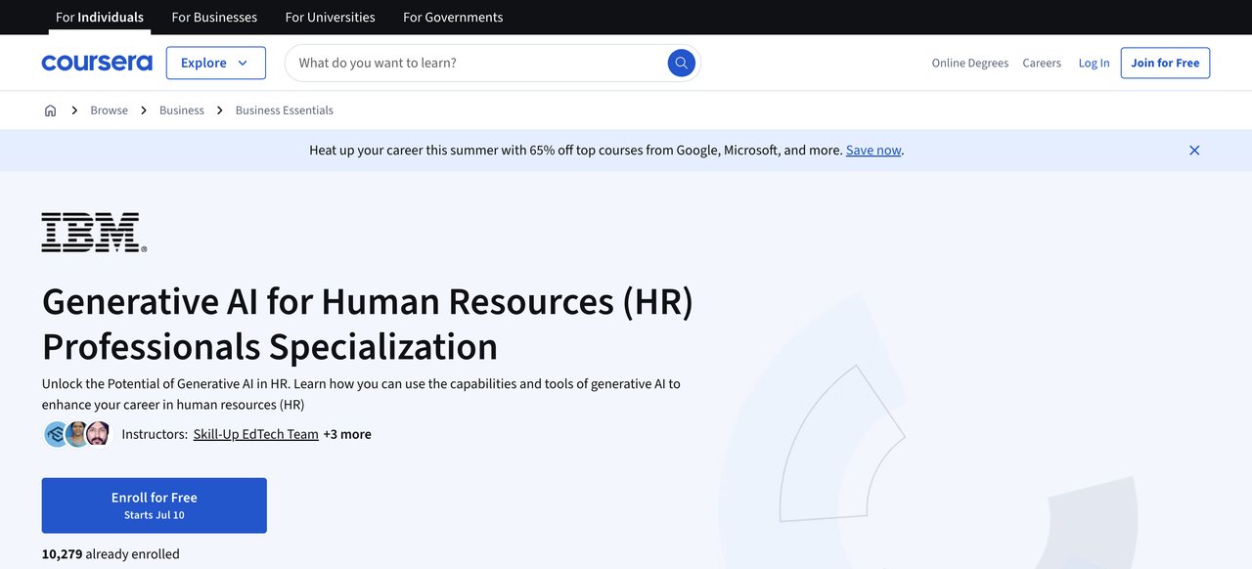Select For Individuals tab
Viewport: 1252px width, 569px height.
[100, 18]
